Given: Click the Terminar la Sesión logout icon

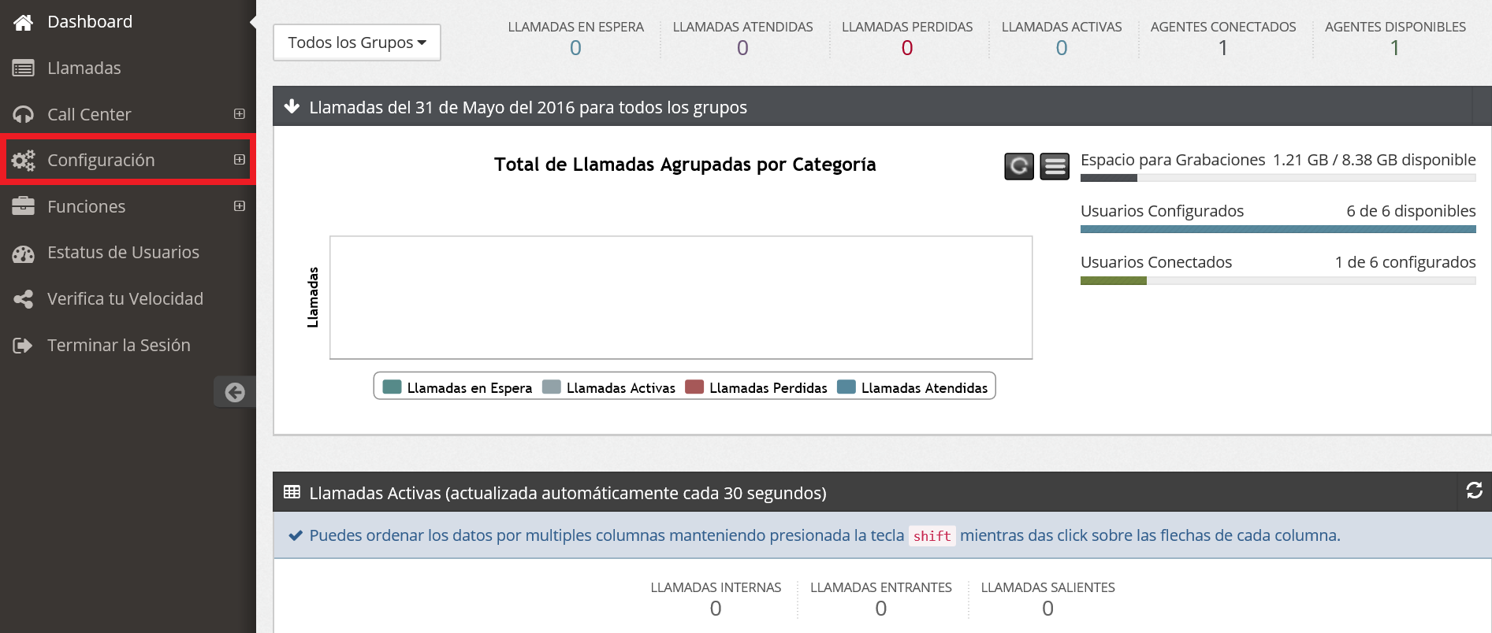Looking at the screenshot, I should (24, 346).
